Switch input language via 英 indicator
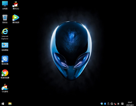 118,104
